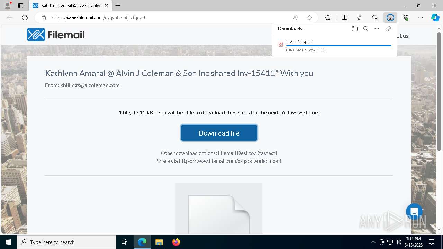
Task: Open the tab actions menu icon
Action: point(21,6)
